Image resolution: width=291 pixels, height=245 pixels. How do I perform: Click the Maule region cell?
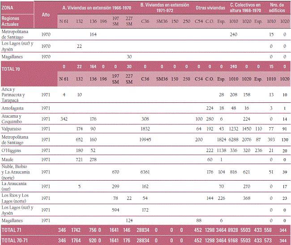9,159
